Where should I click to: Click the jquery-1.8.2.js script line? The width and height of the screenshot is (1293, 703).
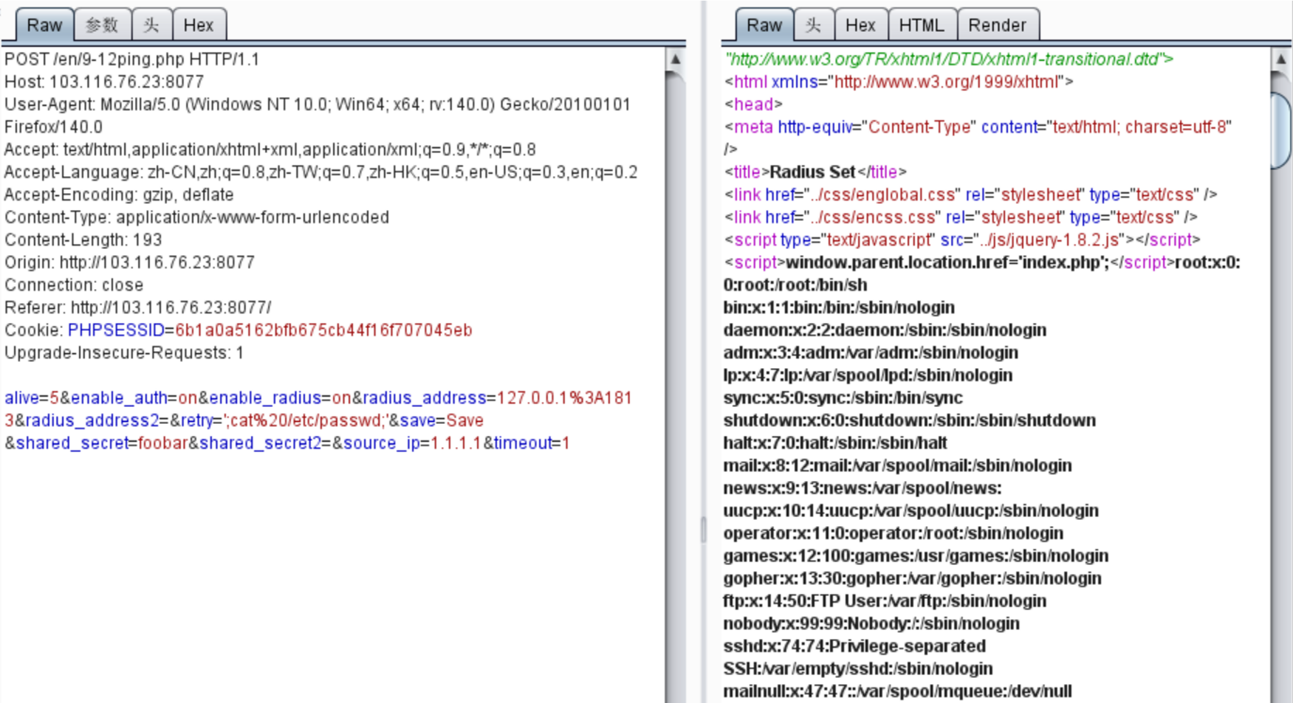pos(962,240)
